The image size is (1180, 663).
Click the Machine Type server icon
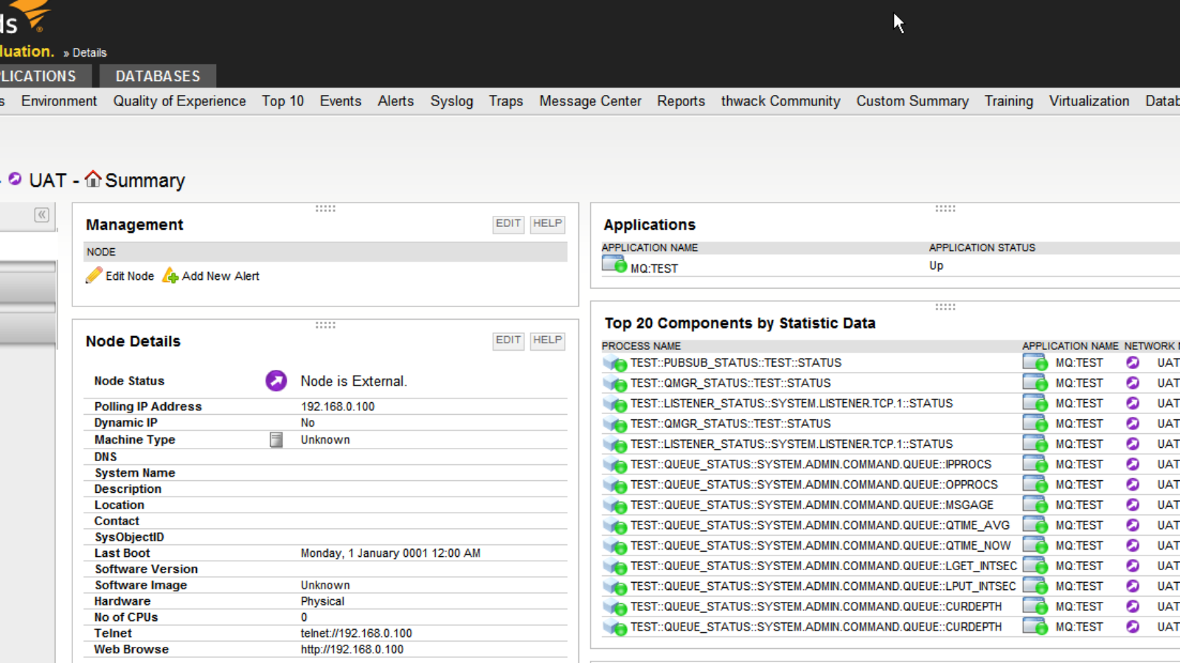point(276,440)
